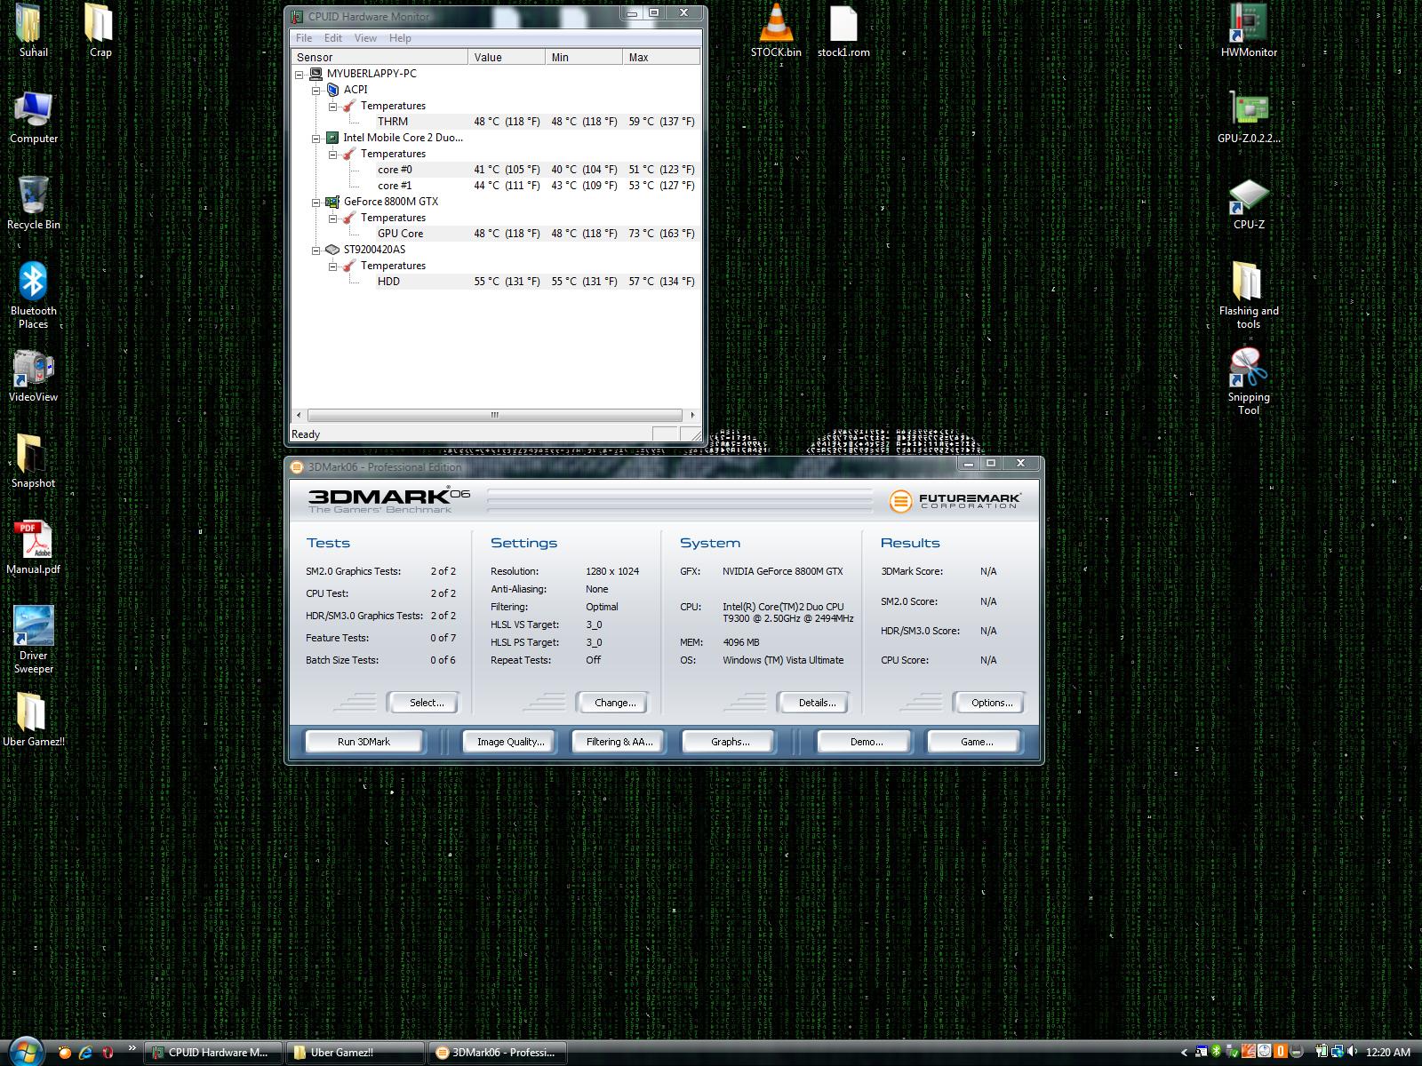Collapse Temperatures under ST9200420AS
1422x1066 pixels.
point(332,266)
